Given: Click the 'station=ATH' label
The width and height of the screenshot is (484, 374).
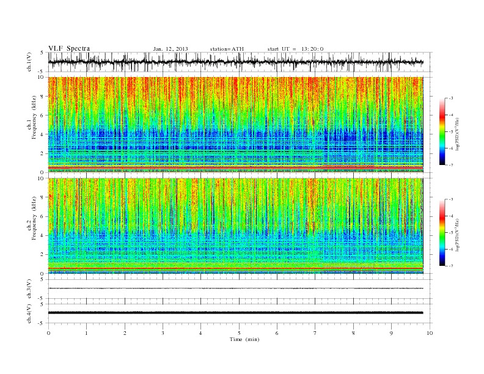Looking at the screenshot, I should pyautogui.click(x=227, y=49).
